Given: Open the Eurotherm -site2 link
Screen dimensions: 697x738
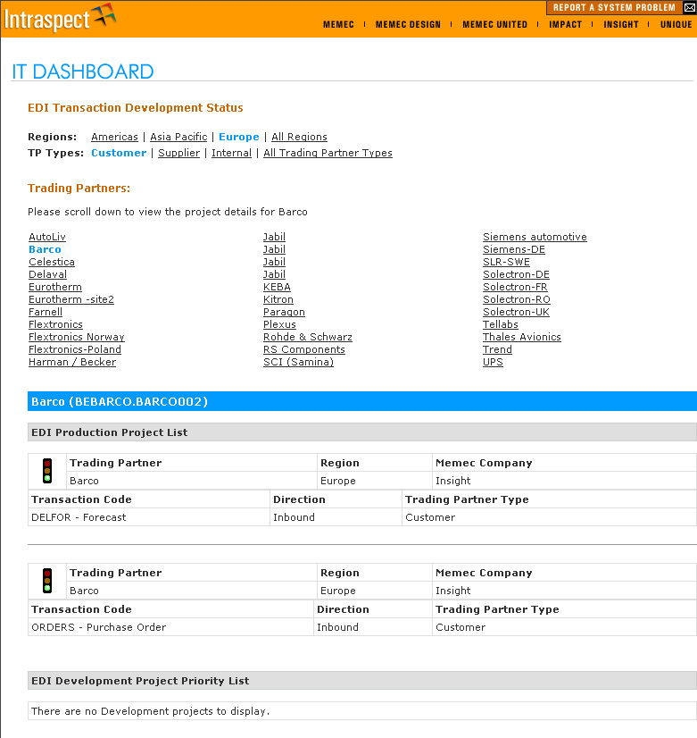Looking at the screenshot, I should (x=71, y=299).
